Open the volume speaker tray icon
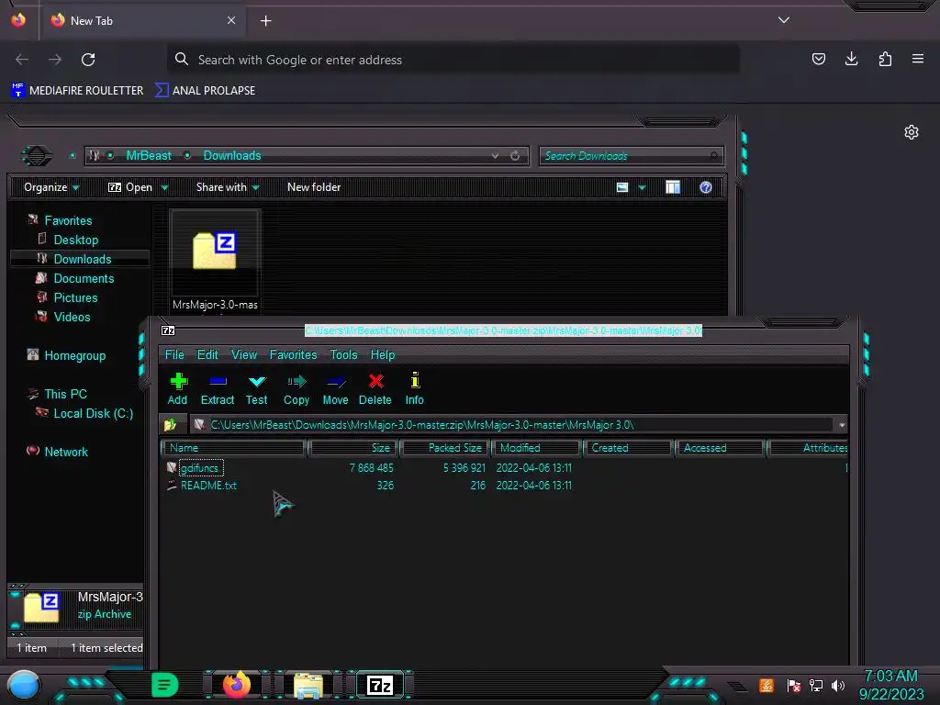Screen dimensions: 940x705 (837, 685)
